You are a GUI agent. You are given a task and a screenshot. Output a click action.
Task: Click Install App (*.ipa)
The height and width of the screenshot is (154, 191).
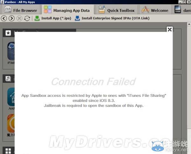pyautogui.click(x=53, y=18)
